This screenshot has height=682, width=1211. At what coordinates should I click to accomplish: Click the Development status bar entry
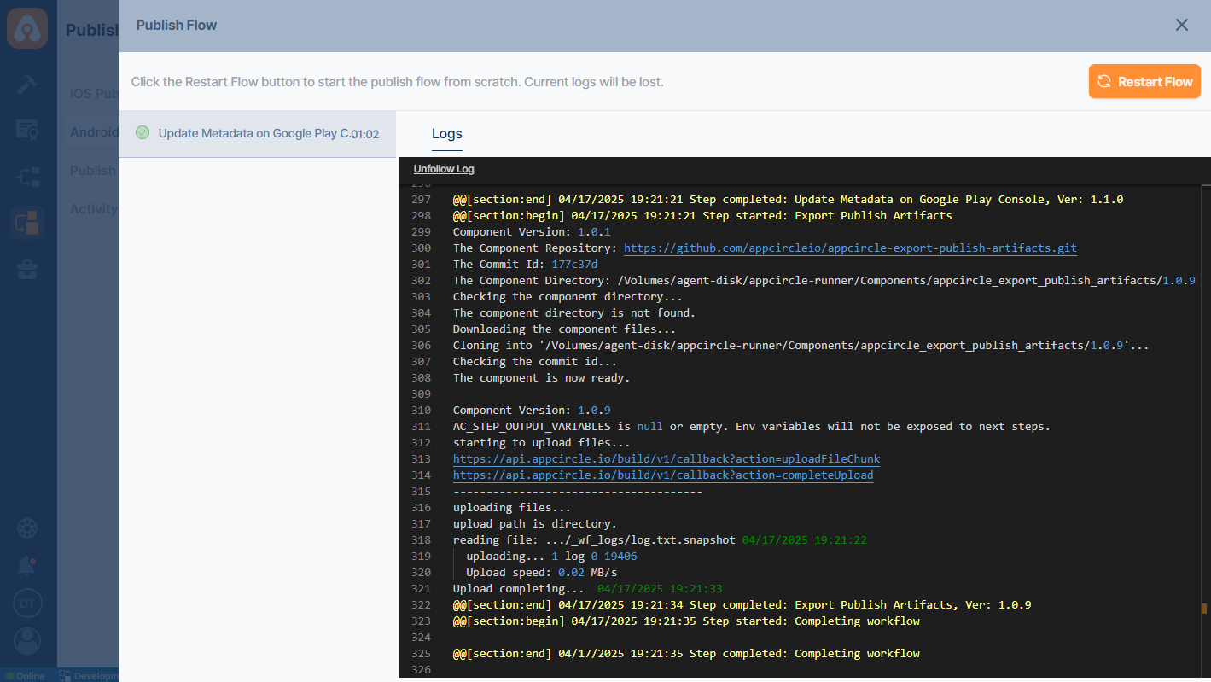pyautogui.click(x=89, y=675)
